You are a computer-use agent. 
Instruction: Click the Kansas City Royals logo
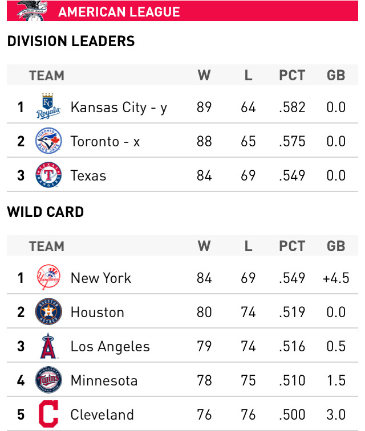coord(48,106)
